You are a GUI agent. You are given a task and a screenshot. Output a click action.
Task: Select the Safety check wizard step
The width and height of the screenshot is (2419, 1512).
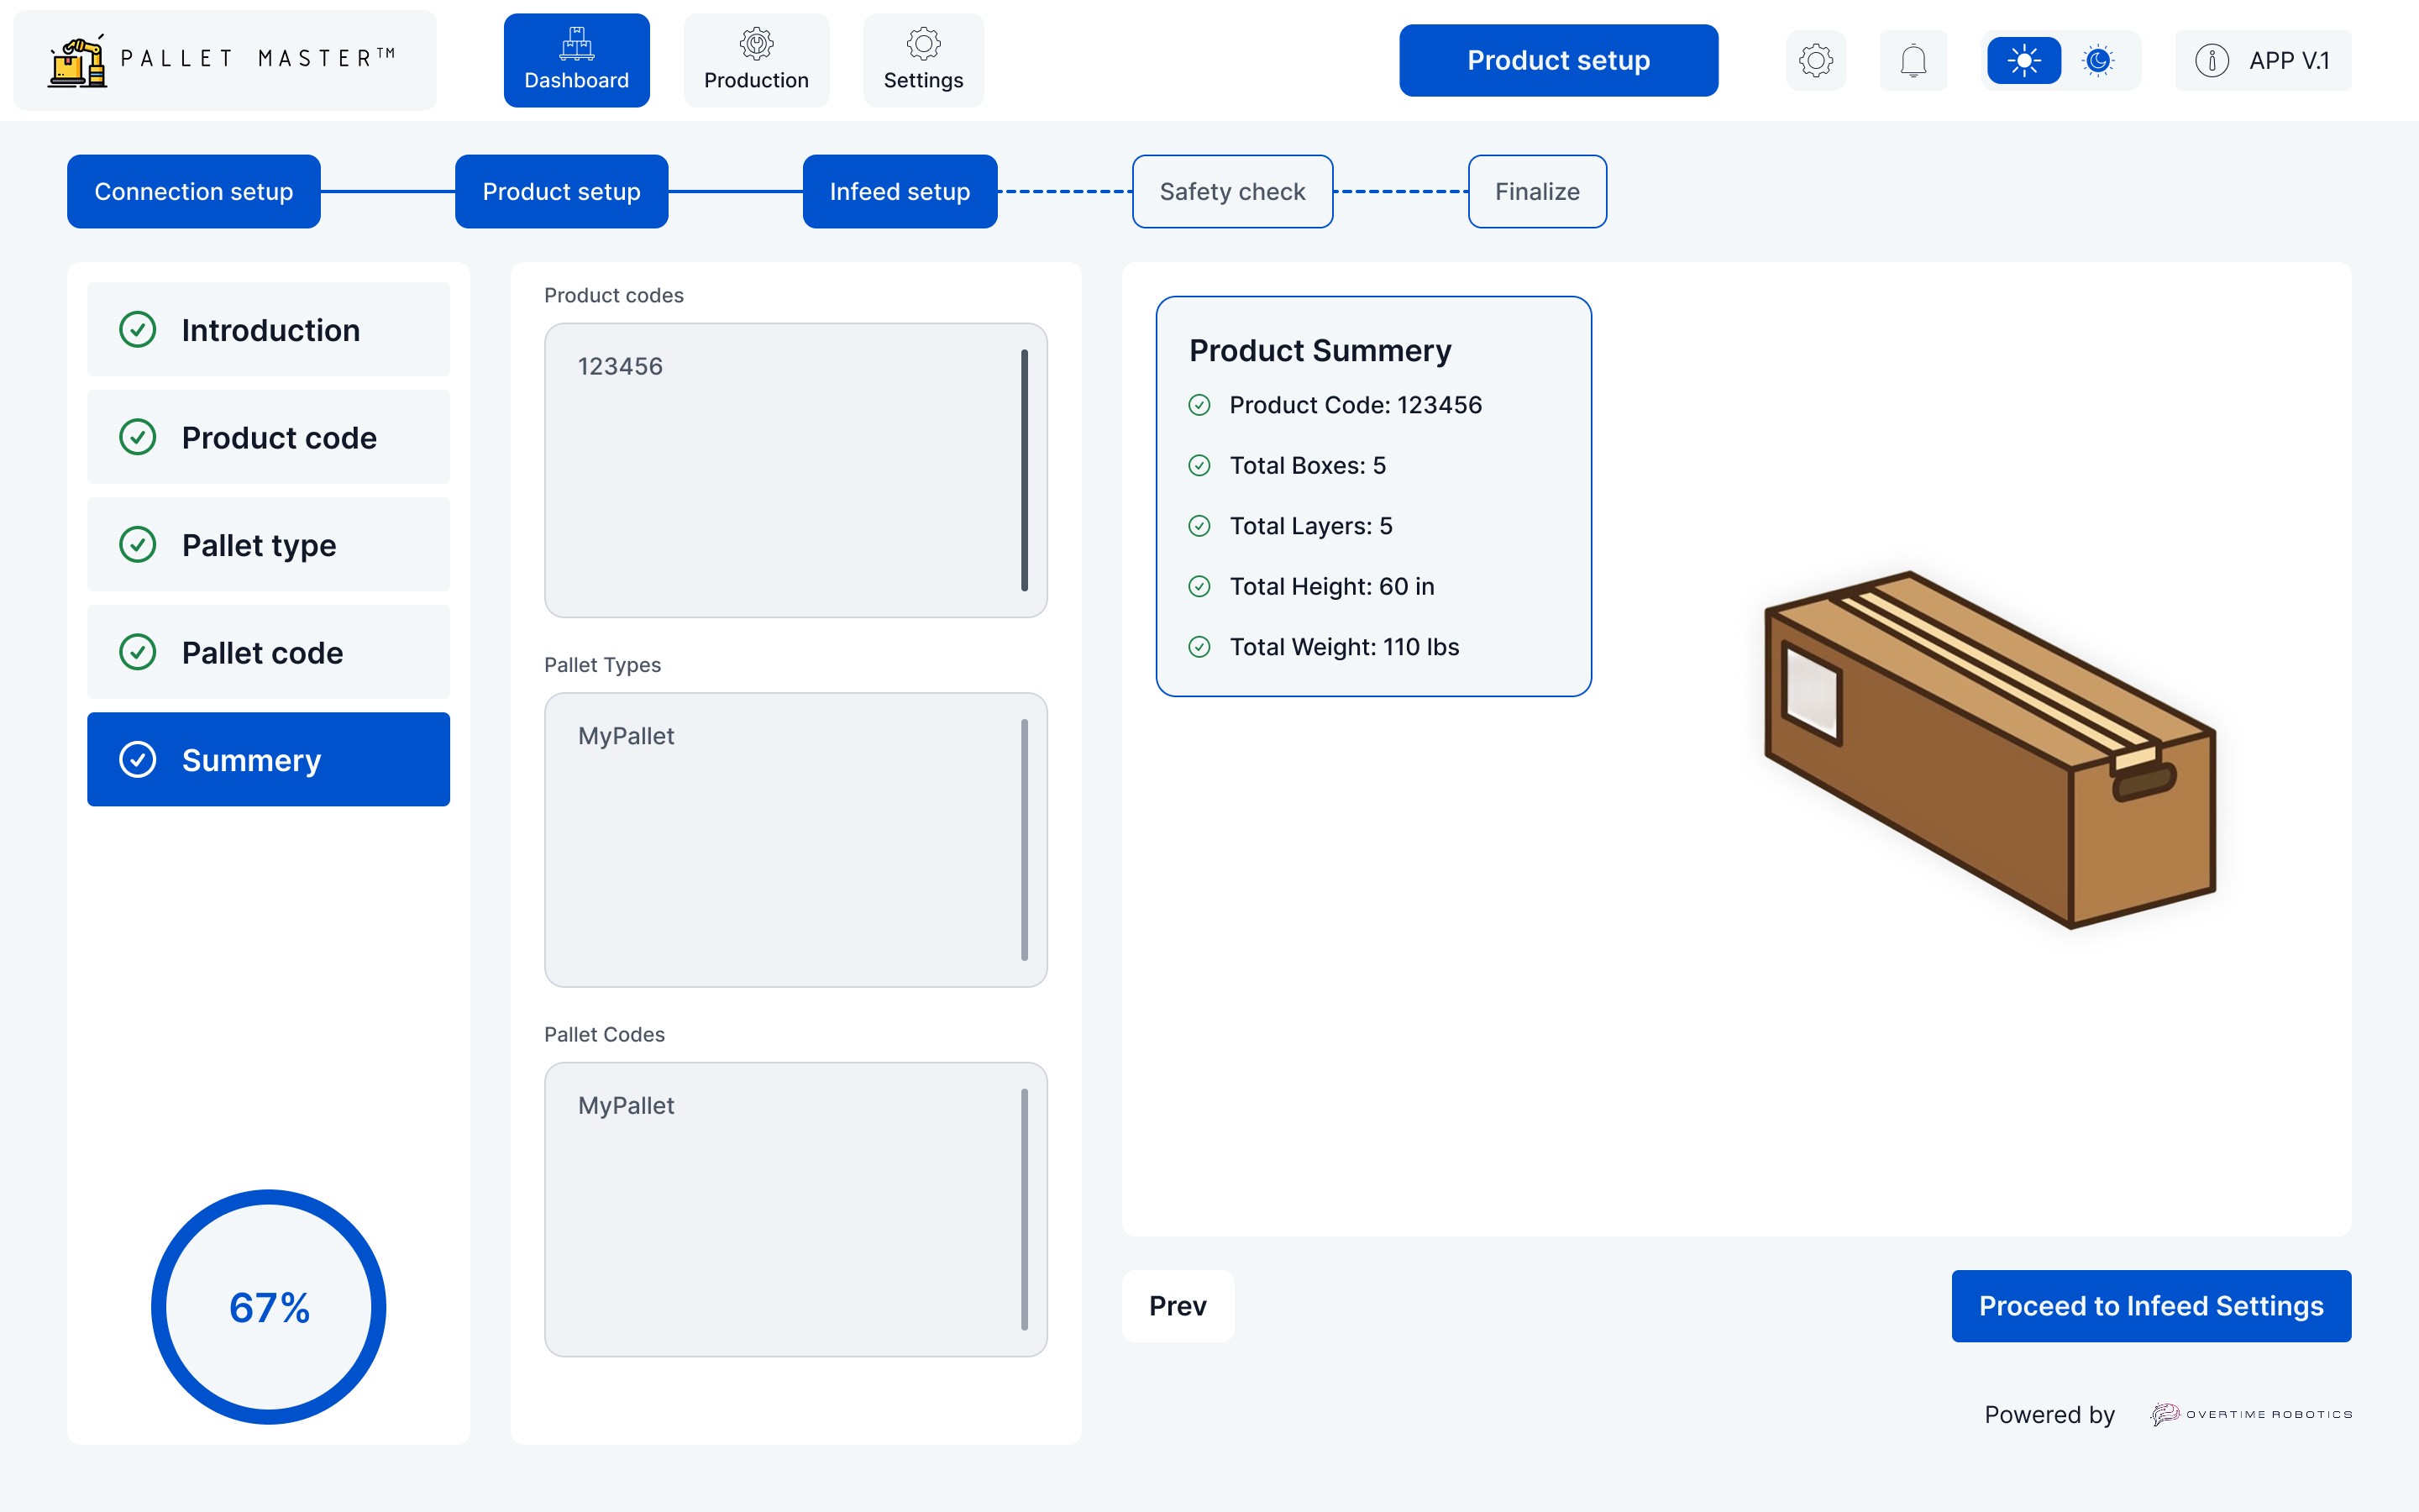click(1231, 192)
